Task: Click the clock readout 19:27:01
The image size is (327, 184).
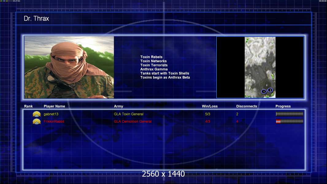Action: point(17,1)
